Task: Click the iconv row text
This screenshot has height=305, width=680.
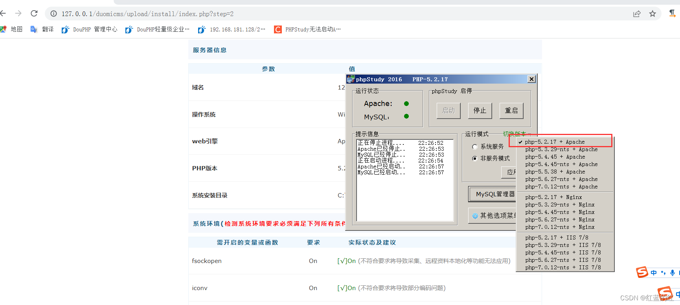Action: (x=200, y=288)
